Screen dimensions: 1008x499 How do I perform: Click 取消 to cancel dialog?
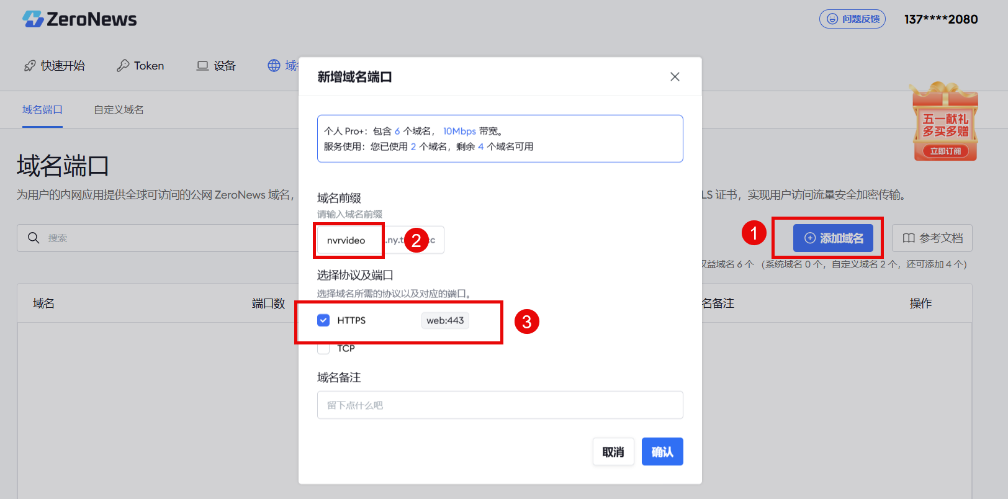tap(613, 452)
